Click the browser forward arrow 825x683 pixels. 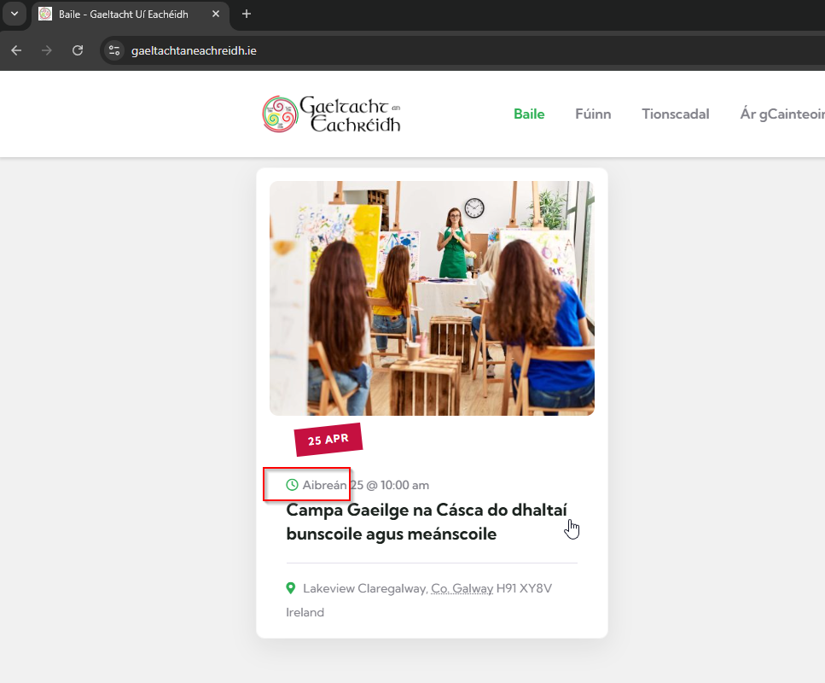click(x=47, y=50)
